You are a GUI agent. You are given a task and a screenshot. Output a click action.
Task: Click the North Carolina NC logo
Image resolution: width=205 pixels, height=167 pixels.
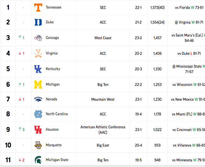38,114
